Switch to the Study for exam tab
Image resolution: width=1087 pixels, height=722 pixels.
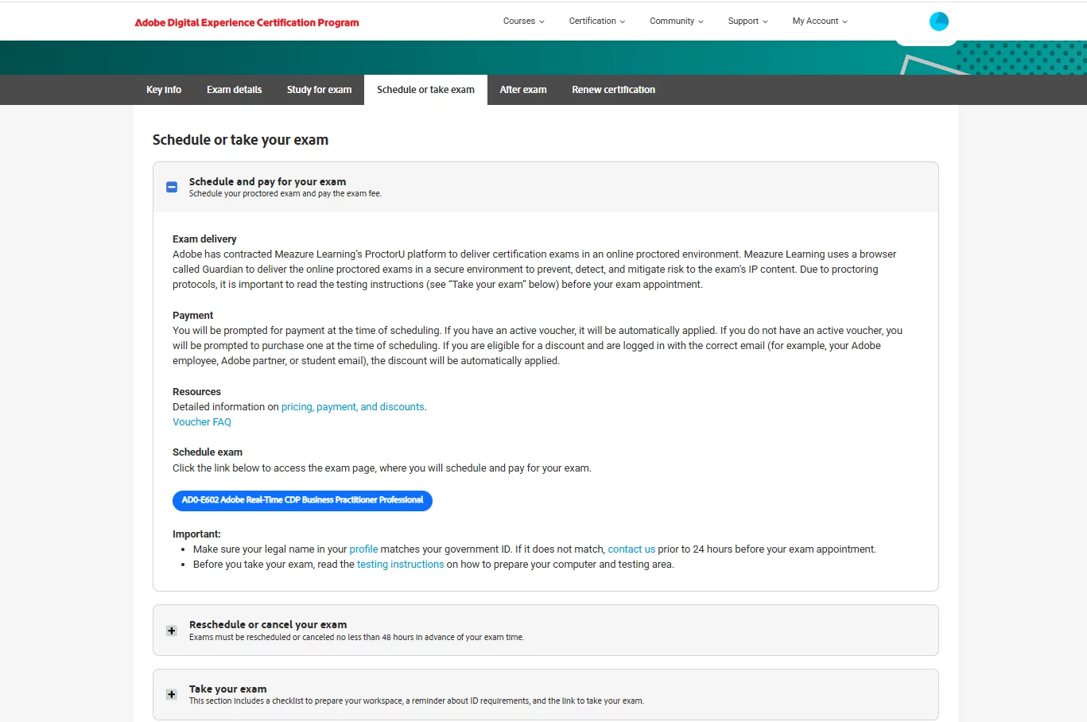(319, 90)
